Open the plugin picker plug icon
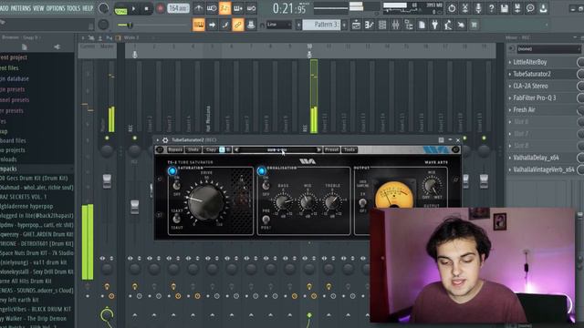The height and width of the screenshot is (328, 584). 434,25
